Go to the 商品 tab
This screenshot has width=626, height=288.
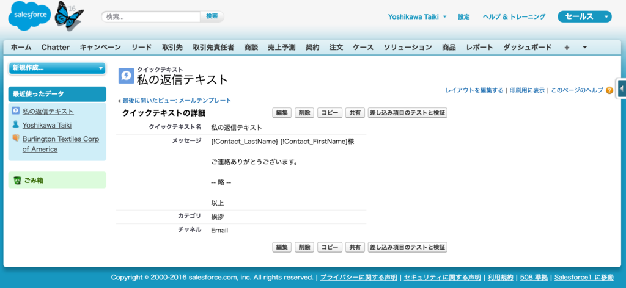pyautogui.click(x=449, y=48)
